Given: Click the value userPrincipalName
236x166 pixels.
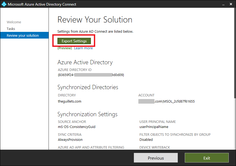Looking at the screenshot, I should coord(154,127).
